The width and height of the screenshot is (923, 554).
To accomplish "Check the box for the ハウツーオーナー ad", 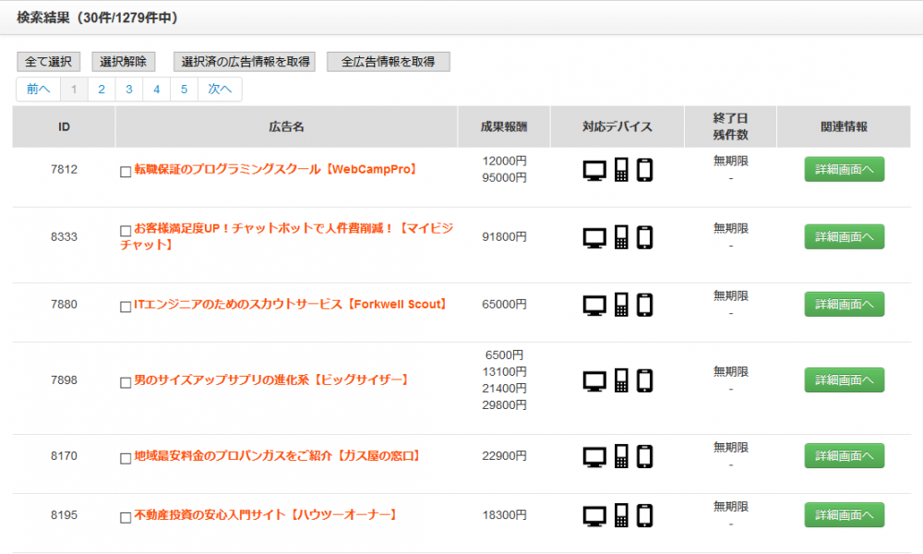I will (x=126, y=517).
